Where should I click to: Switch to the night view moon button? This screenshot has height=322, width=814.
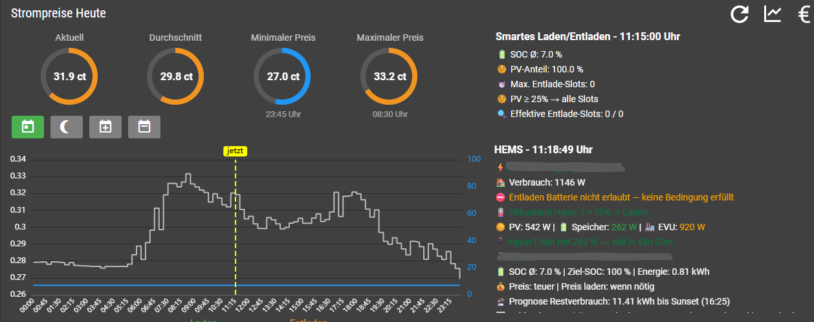[66, 127]
